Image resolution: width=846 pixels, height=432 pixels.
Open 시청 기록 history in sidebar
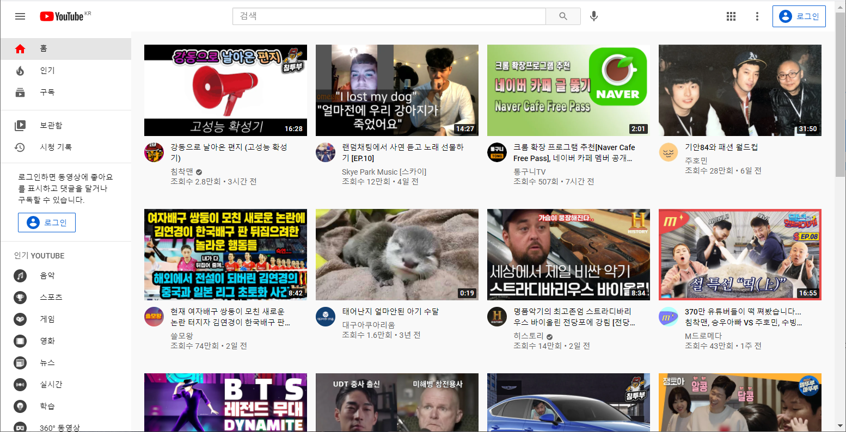(x=66, y=147)
